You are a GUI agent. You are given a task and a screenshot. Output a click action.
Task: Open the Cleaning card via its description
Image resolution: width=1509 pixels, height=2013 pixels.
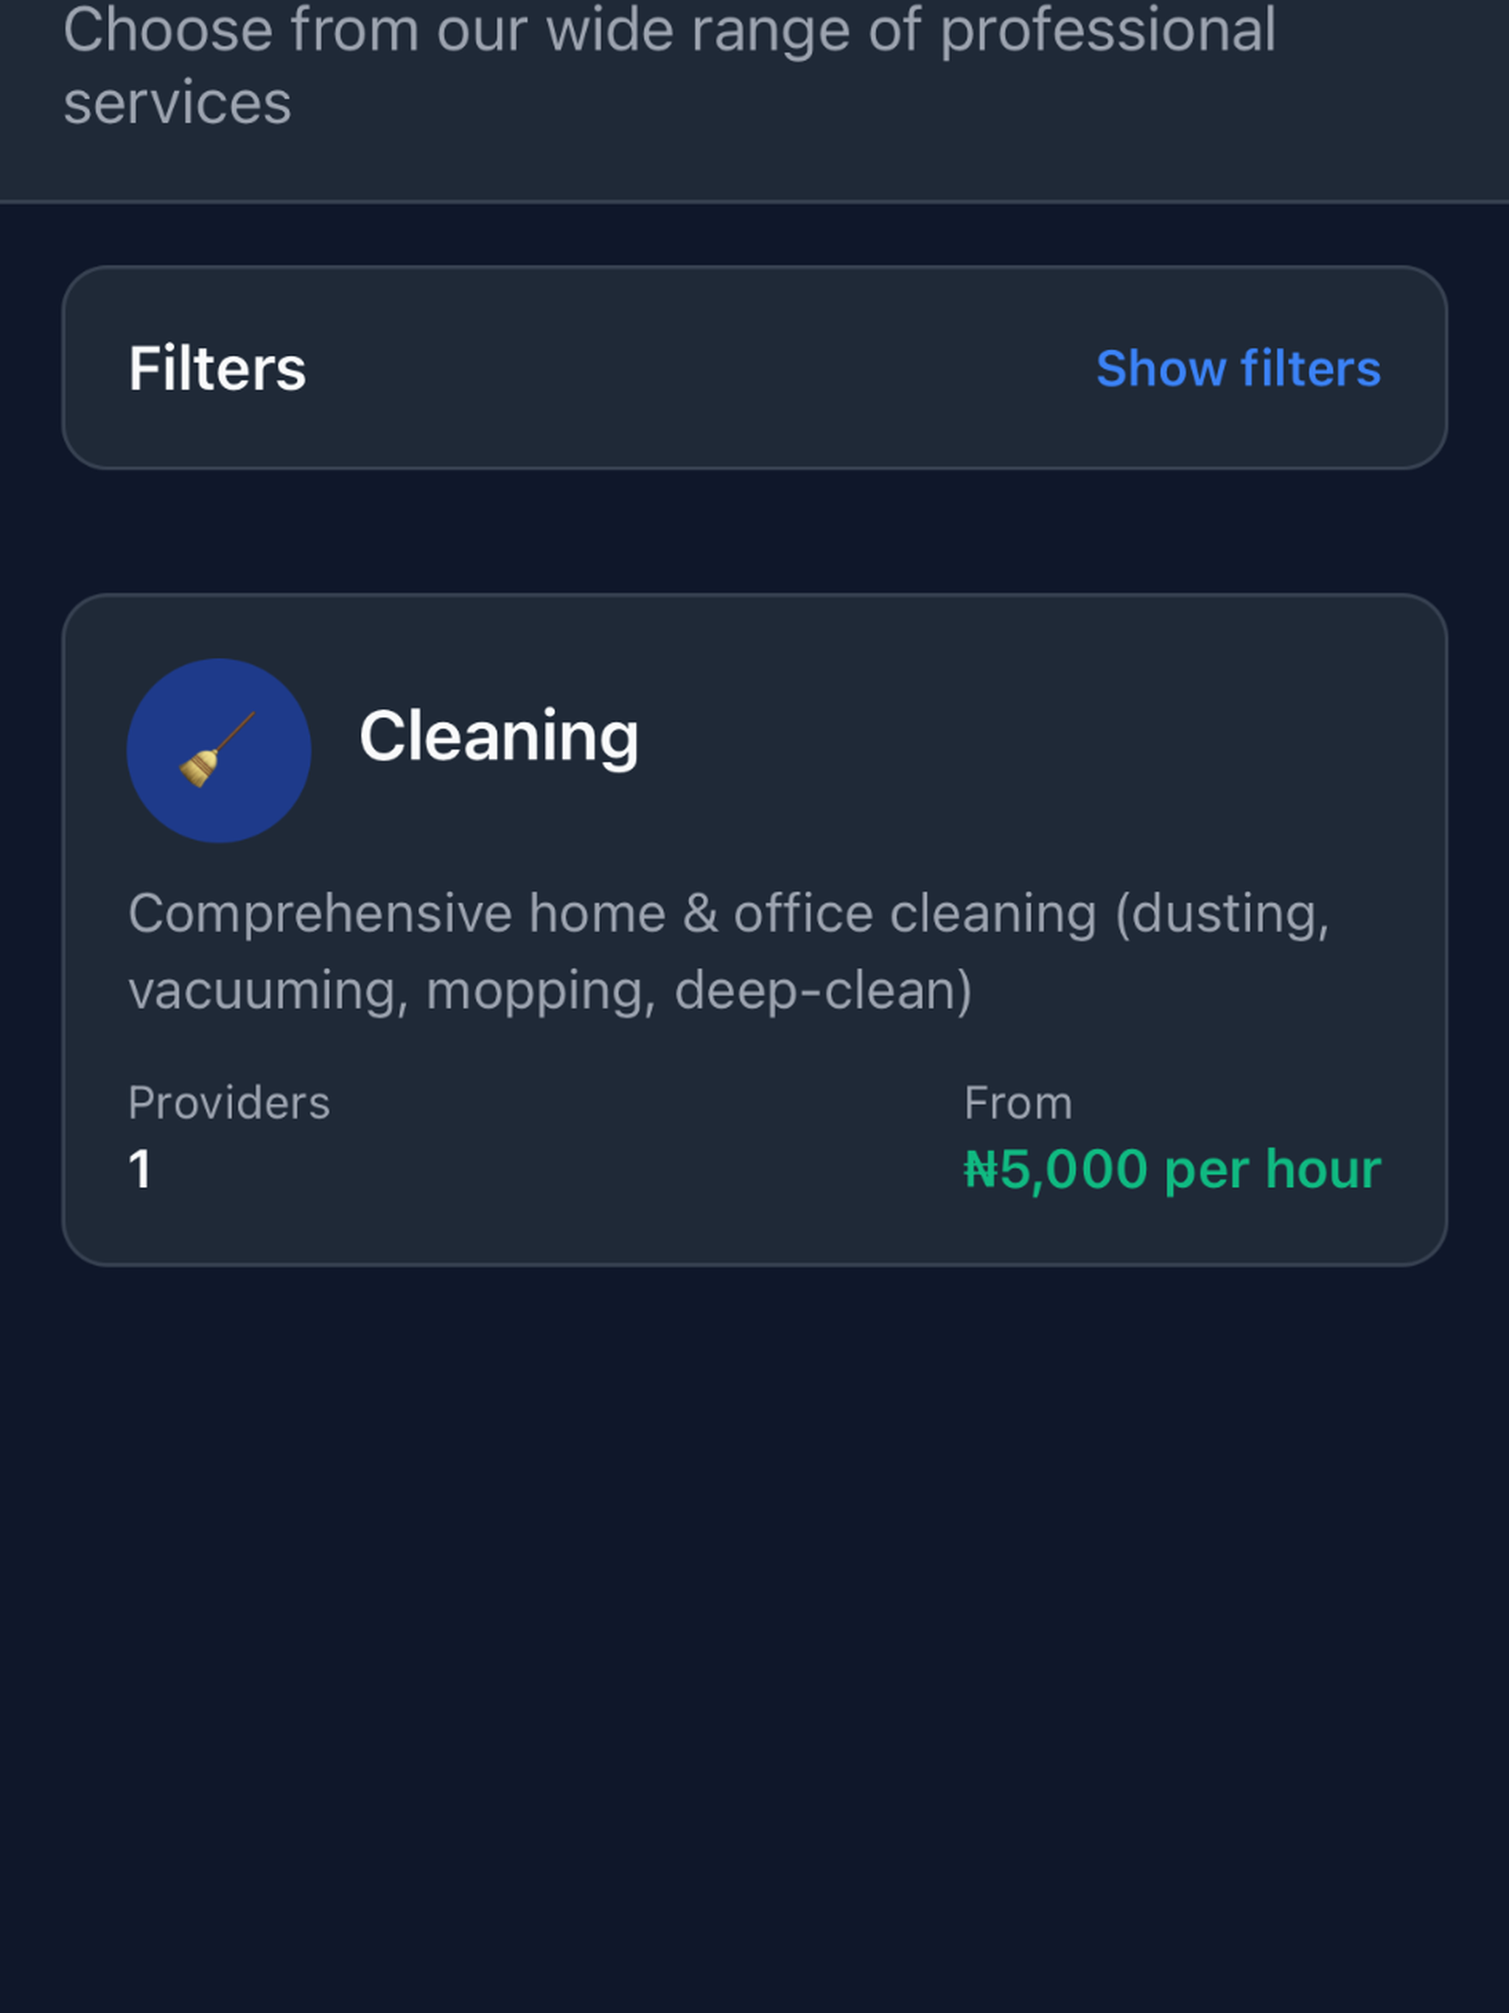point(728,951)
